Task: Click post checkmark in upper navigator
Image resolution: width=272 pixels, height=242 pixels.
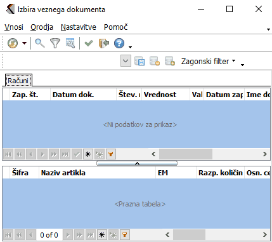Action: [x=77, y=154]
